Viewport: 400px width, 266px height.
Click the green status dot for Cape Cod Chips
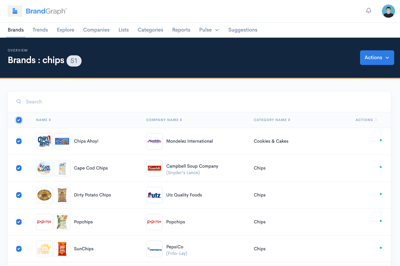(381, 167)
